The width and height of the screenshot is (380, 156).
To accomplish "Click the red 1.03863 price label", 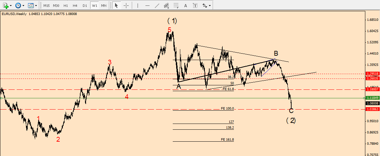I will (x=372, y=109).
